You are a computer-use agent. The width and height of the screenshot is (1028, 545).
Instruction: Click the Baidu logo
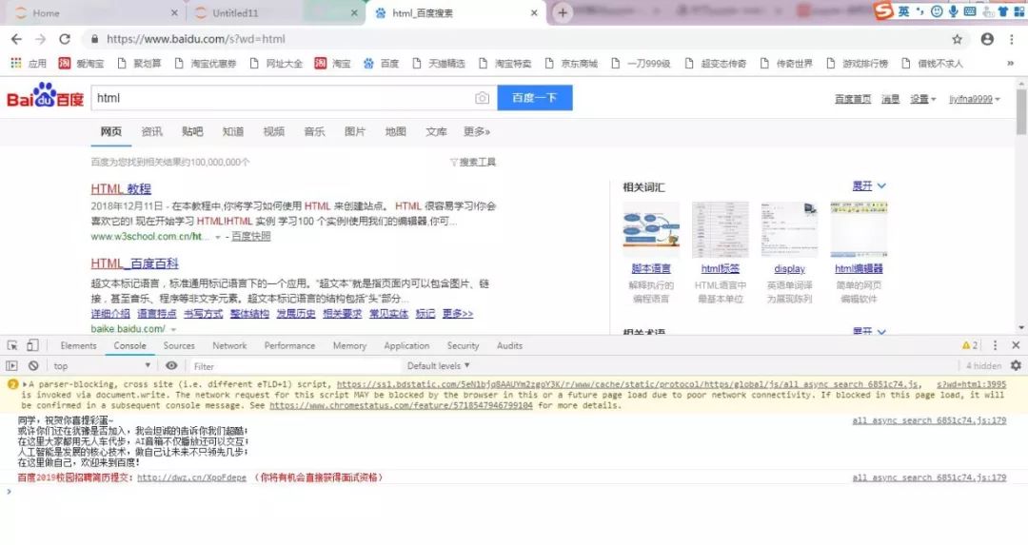click(46, 96)
